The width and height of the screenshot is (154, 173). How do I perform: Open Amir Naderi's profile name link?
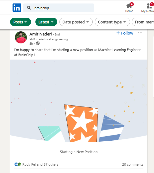pos(40,34)
